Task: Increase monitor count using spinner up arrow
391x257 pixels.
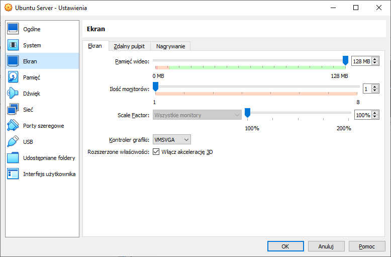Action: [375, 87]
